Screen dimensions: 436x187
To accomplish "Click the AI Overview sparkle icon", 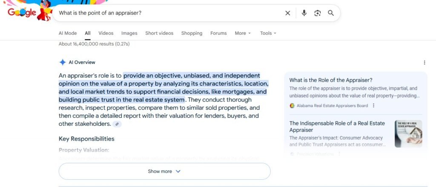I will tap(63, 62).
